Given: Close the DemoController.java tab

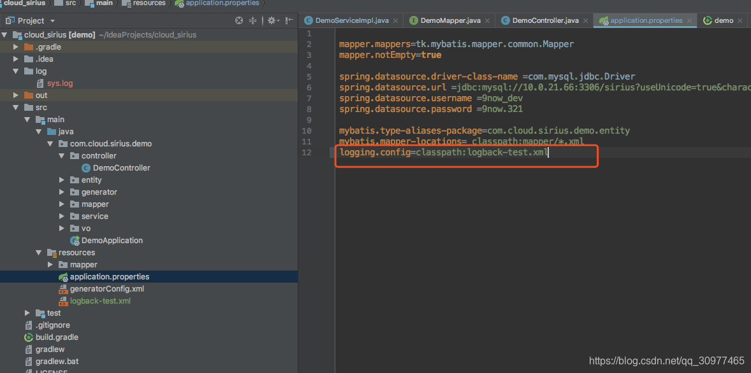Looking at the screenshot, I should tap(586, 20).
